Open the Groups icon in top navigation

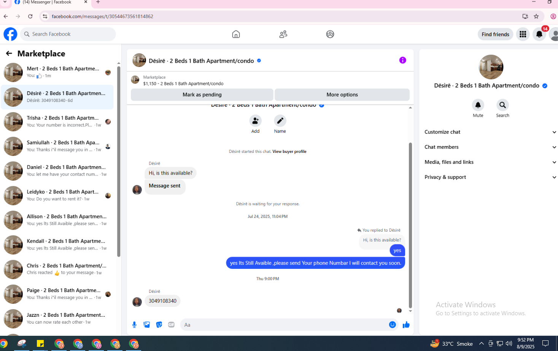coord(330,34)
